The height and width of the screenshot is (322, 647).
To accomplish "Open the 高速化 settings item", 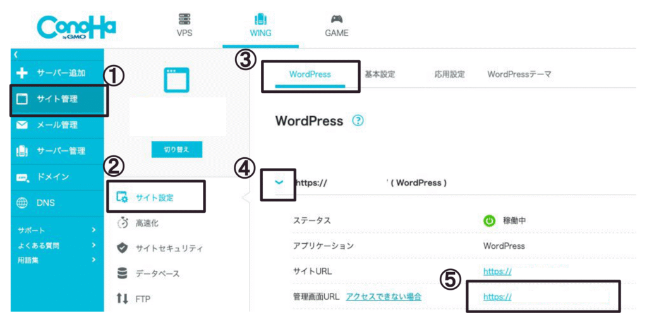I will coord(148,223).
